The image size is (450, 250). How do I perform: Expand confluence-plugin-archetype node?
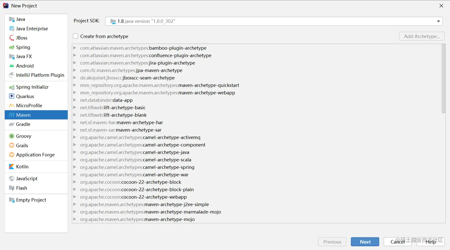tap(75, 55)
